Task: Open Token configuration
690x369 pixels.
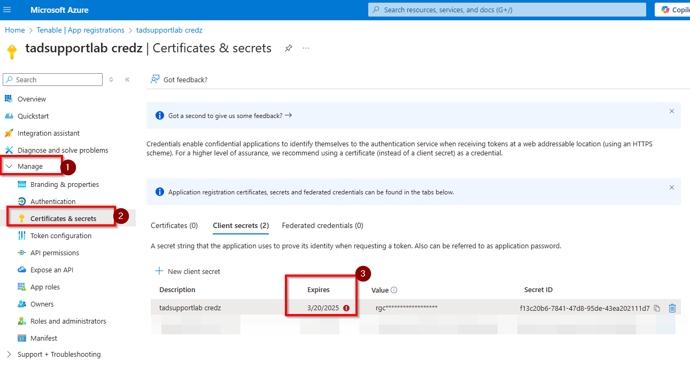Action: click(61, 235)
